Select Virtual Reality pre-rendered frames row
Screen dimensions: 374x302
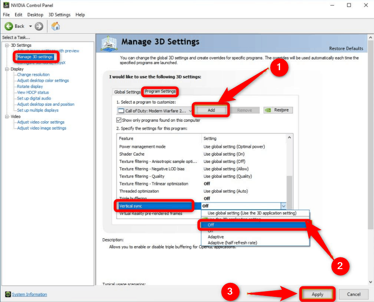159,214
